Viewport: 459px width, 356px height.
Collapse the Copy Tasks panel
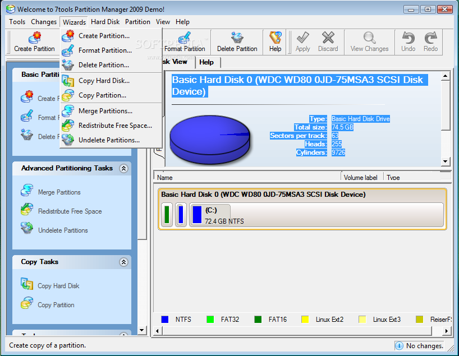coord(124,262)
